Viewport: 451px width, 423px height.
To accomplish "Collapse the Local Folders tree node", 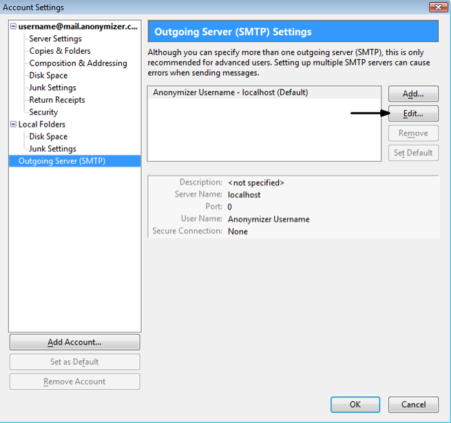I will [x=13, y=124].
